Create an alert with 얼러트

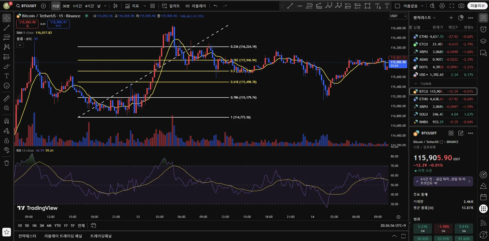(x=171, y=6)
